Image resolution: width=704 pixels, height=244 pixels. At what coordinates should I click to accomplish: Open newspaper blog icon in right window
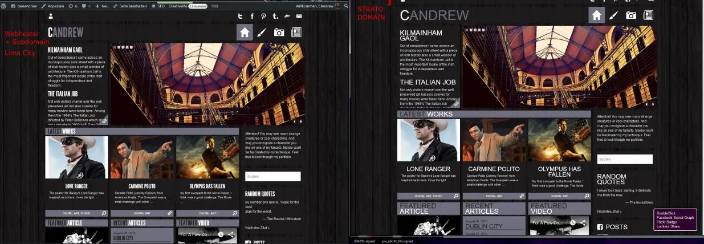648,15
